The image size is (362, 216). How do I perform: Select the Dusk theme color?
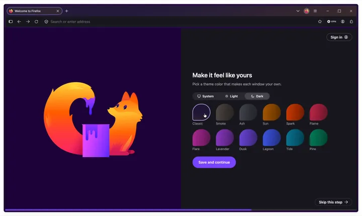click(248, 137)
